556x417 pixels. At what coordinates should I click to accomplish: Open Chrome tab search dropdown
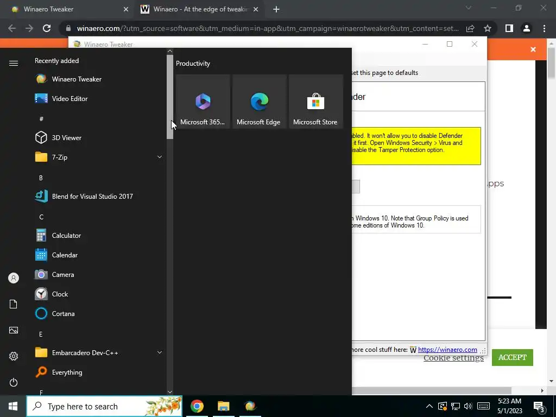click(x=469, y=8)
